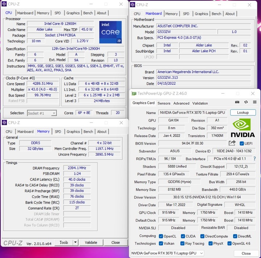Click the GPU Name field
The image size is (261, 258).
coord(192,112)
